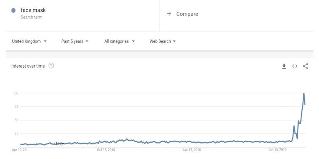This screenshot has height=159, width=319.
Task: Open the help icon beside Interest over time
Action: point(51,66)
